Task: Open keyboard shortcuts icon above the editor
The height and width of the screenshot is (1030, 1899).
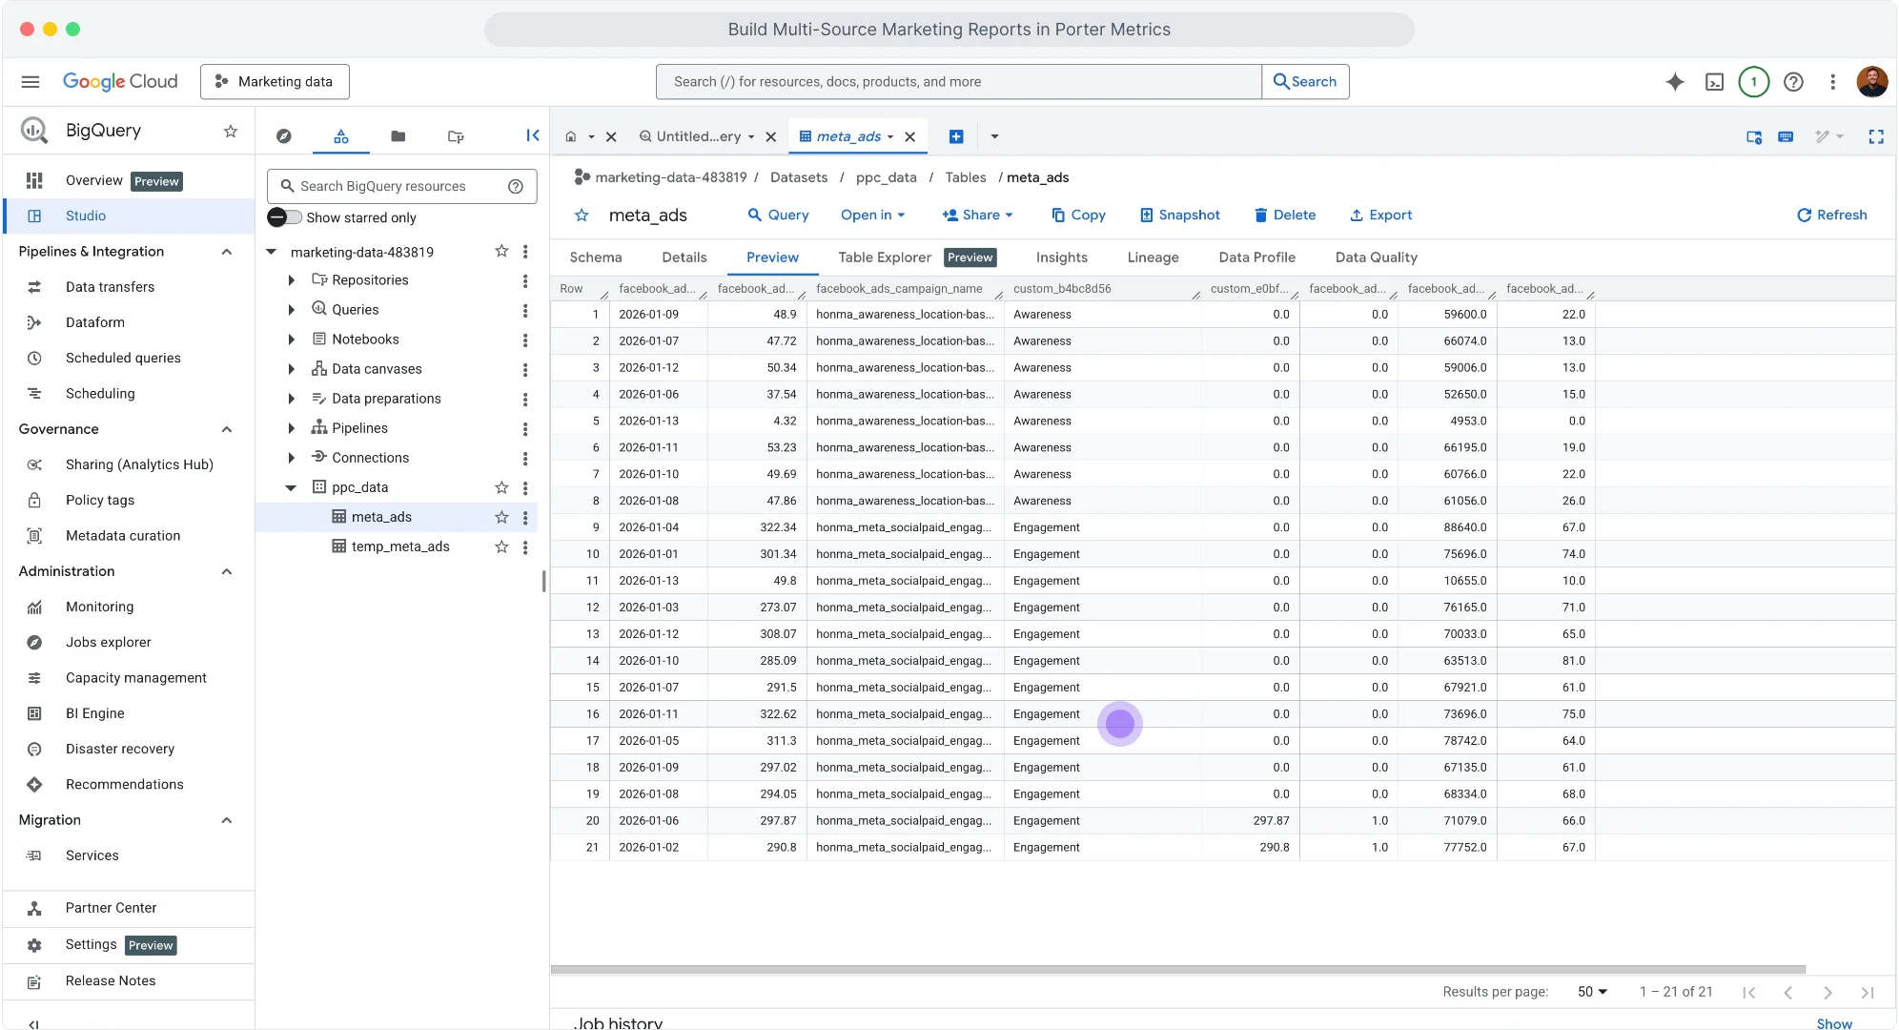Action: pyautogui.click(x=1785, y=137)
